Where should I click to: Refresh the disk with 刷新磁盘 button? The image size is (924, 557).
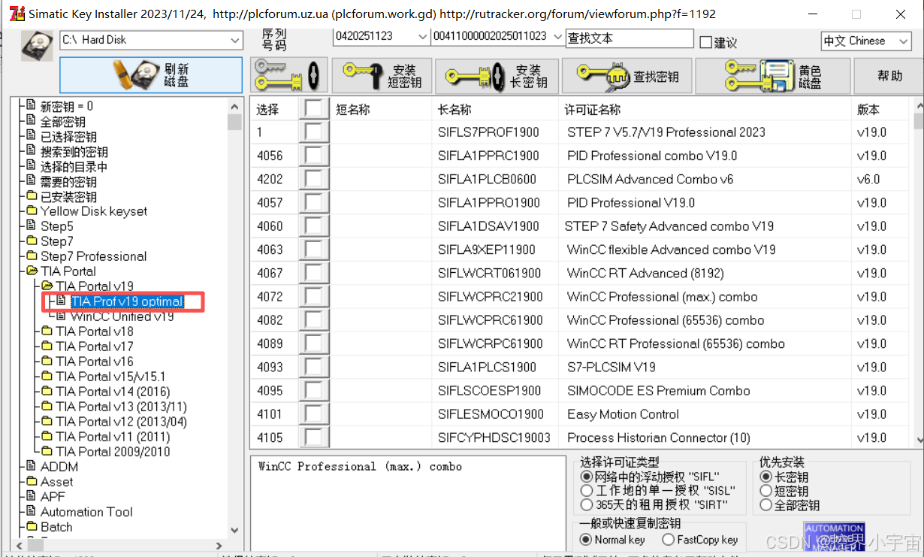coord(151,74)
